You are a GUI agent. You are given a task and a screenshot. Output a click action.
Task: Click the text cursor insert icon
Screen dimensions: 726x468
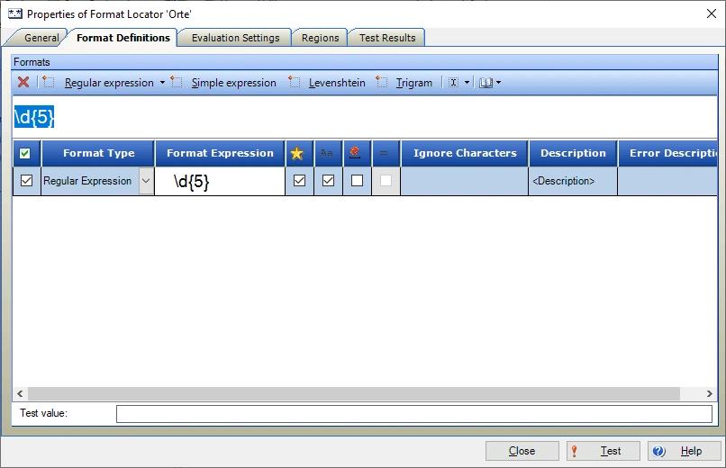tap(453, 83)
